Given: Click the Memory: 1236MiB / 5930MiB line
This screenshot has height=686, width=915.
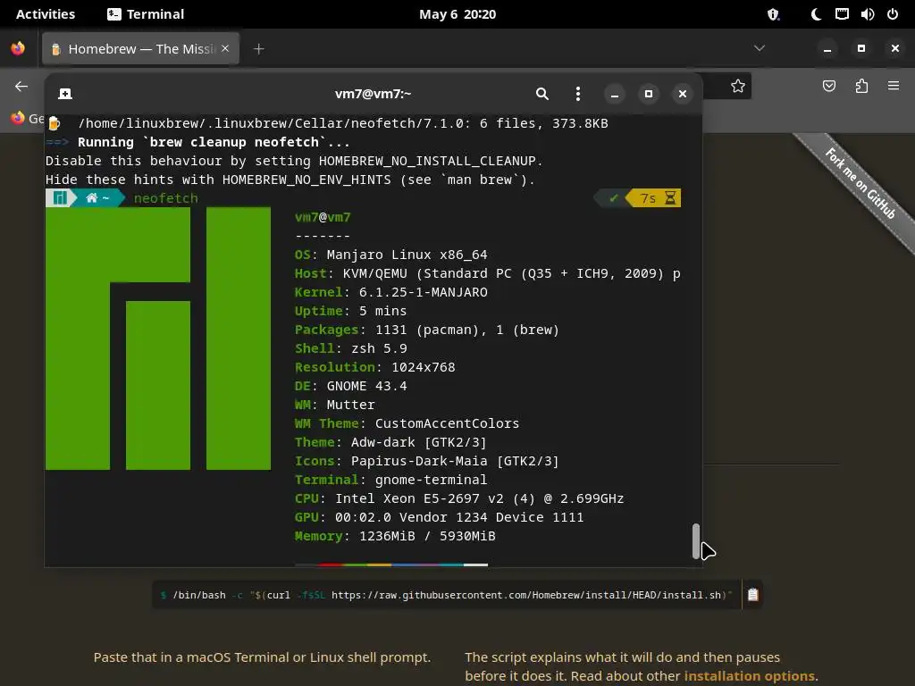Looking at the screenshot, I should 395,536.
